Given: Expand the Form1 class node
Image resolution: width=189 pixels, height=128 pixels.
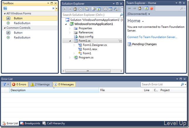Looking at the screenshot, I should pyautogui.click(x=74, y=53).
